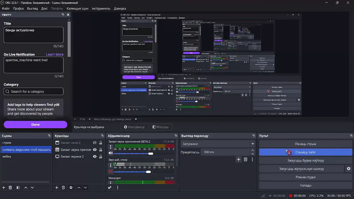
Task: Toggle visibility of Захват окна 2
Action: 95,143
